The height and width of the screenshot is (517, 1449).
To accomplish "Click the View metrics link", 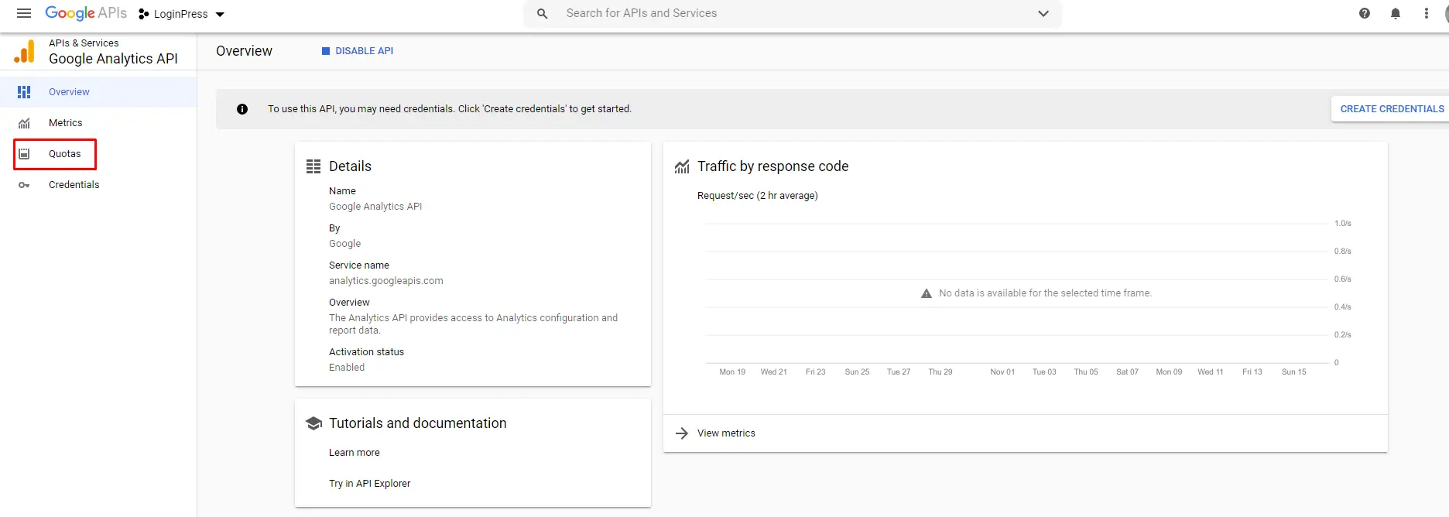I will coord(726,433).
